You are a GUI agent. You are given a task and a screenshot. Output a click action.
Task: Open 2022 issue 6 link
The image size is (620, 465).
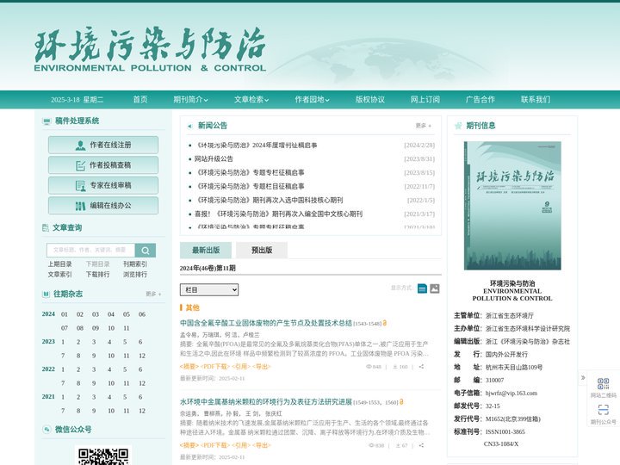140,369
